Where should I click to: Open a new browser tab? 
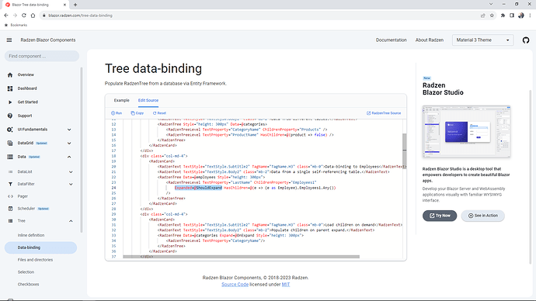click(75, 5)
